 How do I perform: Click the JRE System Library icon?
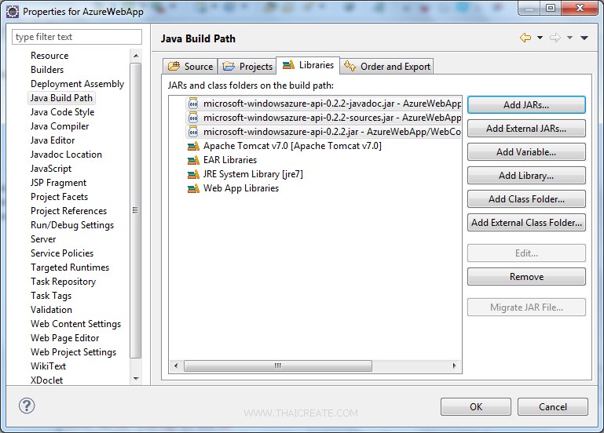193,174
